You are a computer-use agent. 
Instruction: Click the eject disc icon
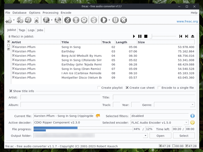pyautogui.click(x=193, y=37)
